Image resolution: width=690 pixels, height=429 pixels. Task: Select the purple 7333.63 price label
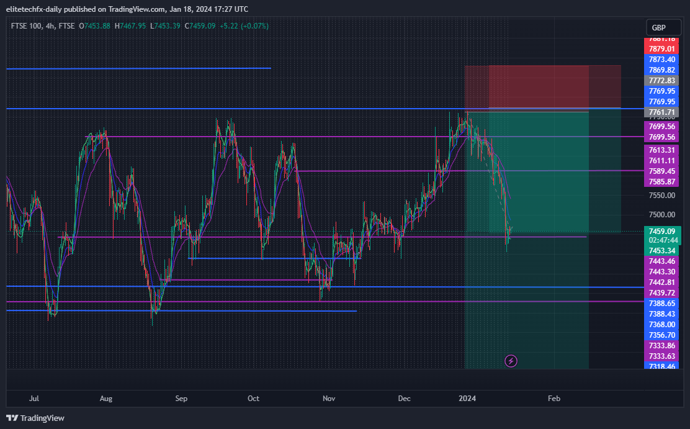[x=661, y=357]
